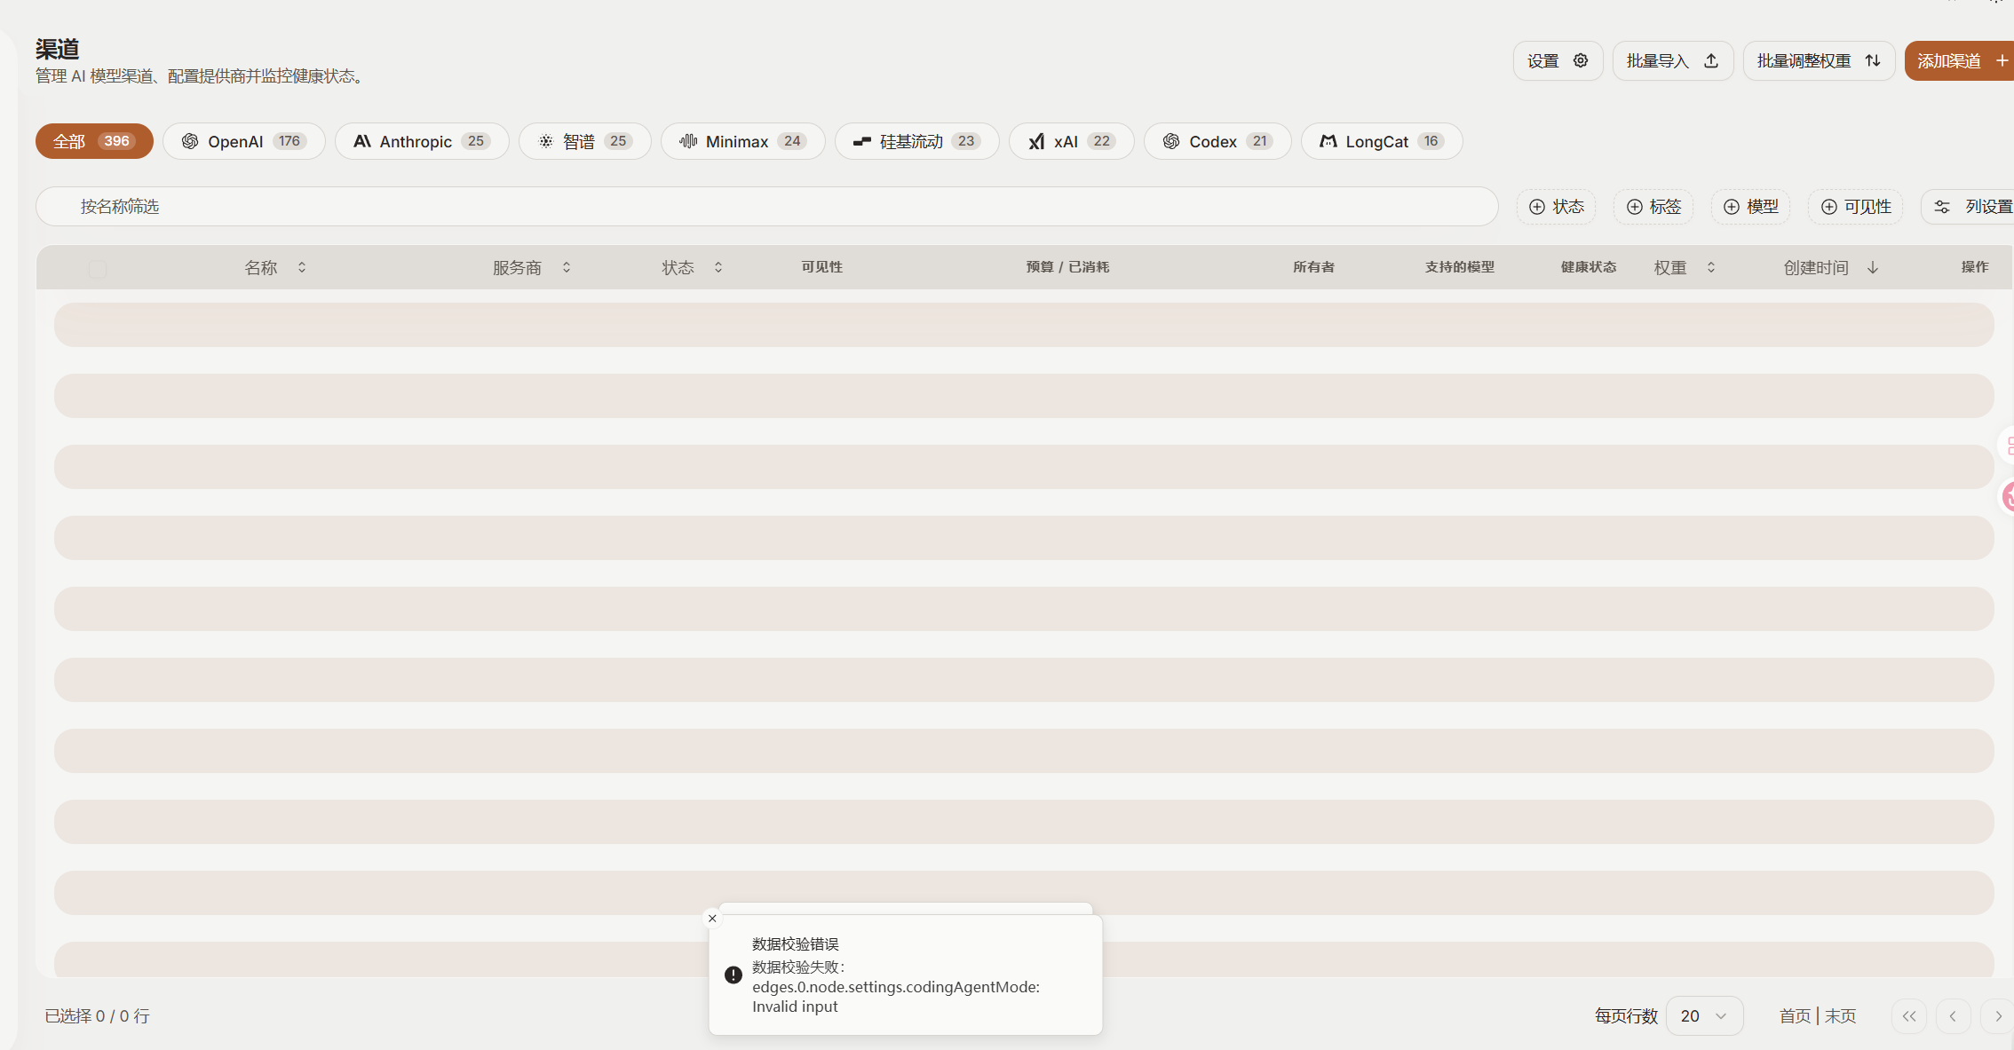Click the double-chevron first page button
Image resolution: width=2014 pixels, height=1050 pixels.
tap(1909, 1016)
